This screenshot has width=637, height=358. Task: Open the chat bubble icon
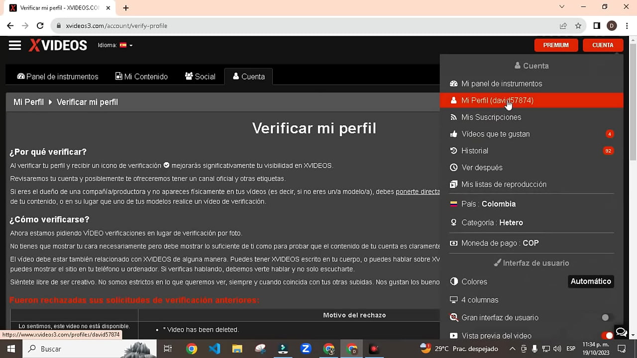[x=621, y=332]
